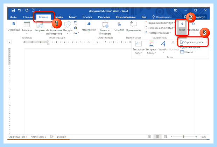Click the Объект icon in Text group
The image size is (217, 147).
pos(182,52)
